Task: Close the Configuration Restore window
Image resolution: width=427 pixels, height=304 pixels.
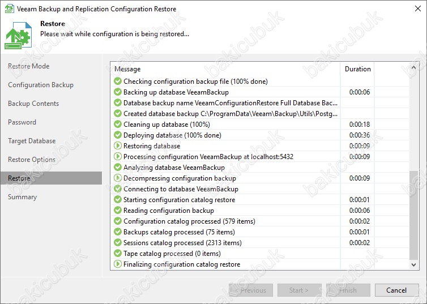Action: (418, 8)
